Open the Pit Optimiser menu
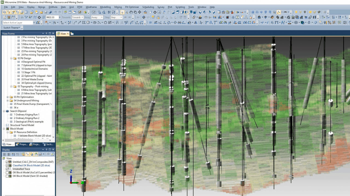Viewport: 350px width, 196px height. pos(132,7)
